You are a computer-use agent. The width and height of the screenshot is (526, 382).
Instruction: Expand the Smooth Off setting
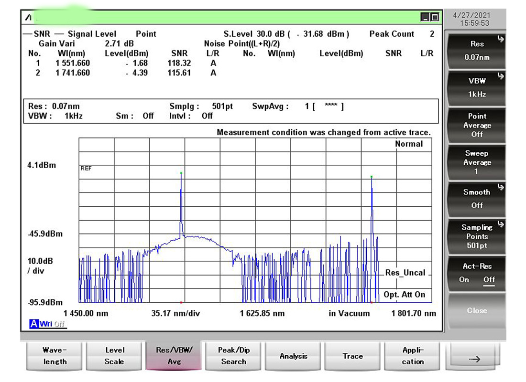tap(476, 199)
